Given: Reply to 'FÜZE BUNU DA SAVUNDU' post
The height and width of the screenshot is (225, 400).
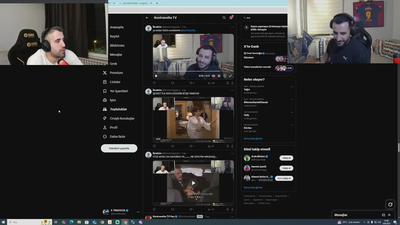Looking at the screenshot, I should [x=154, y=209].
